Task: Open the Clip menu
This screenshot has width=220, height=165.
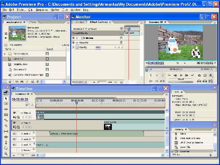Action: click(x=30, y=10)
